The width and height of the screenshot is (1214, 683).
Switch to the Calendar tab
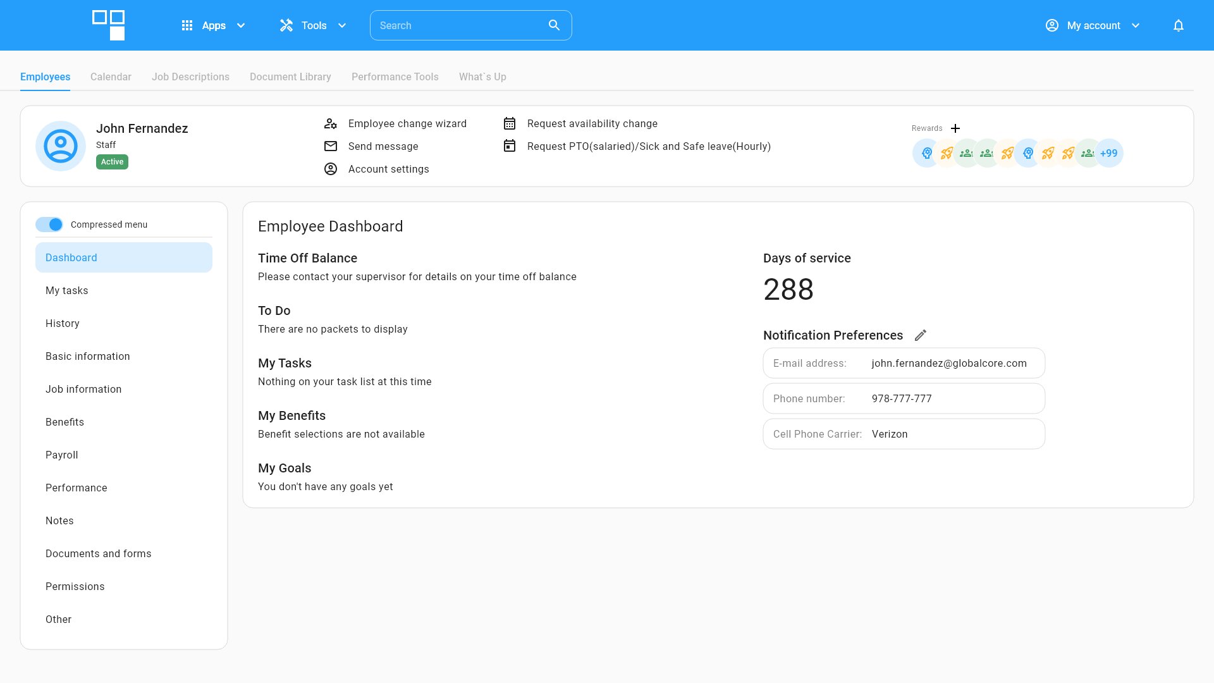pos(111,77)
